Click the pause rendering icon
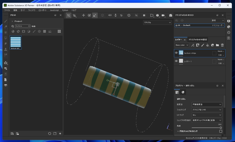235x142 pixels. 144,15
